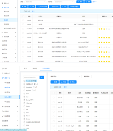The image size is (113, 131).
Task: Click the file icon next to Store
Action: coord(24,94)
